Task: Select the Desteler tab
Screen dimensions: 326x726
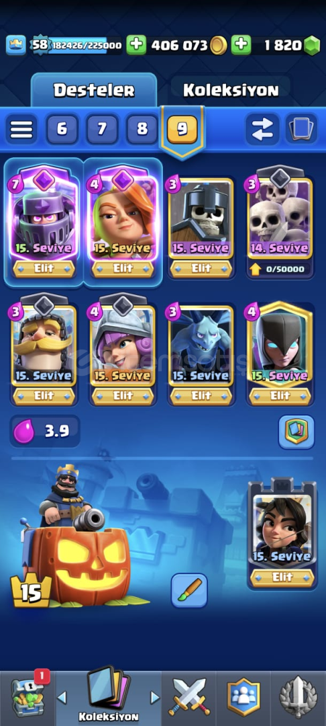Action: tap(94, 90)
